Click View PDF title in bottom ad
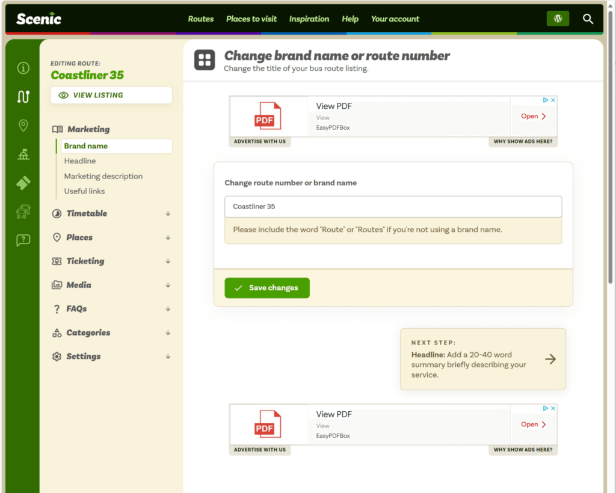This screenshot has width=616, height=493. (x=334, y=414)
